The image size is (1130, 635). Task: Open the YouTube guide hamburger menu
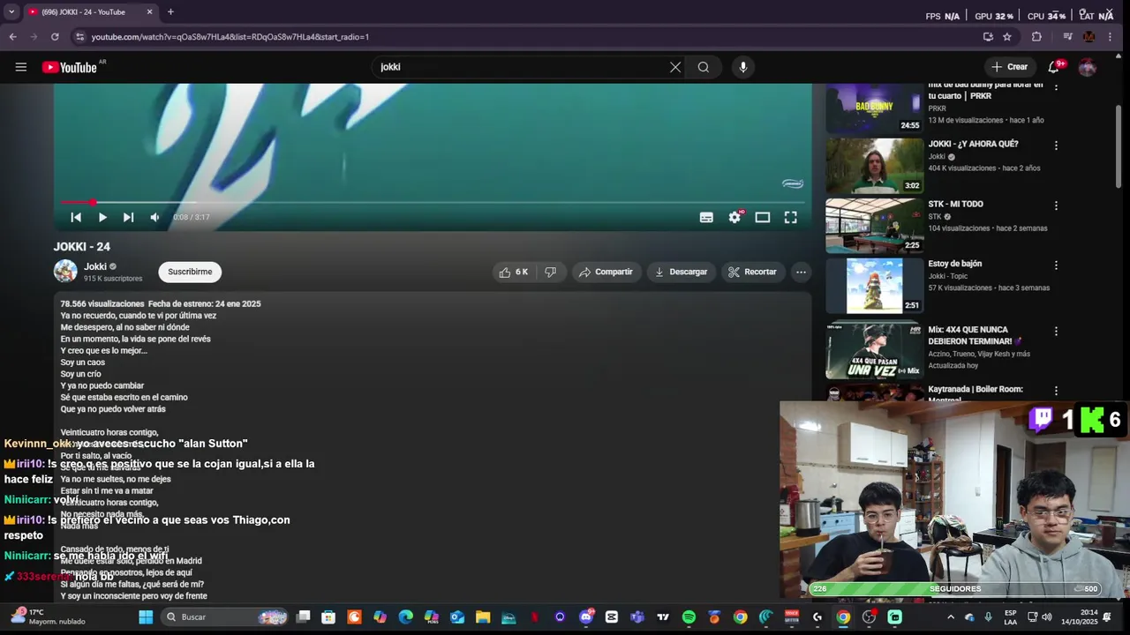tap(21, 67)
